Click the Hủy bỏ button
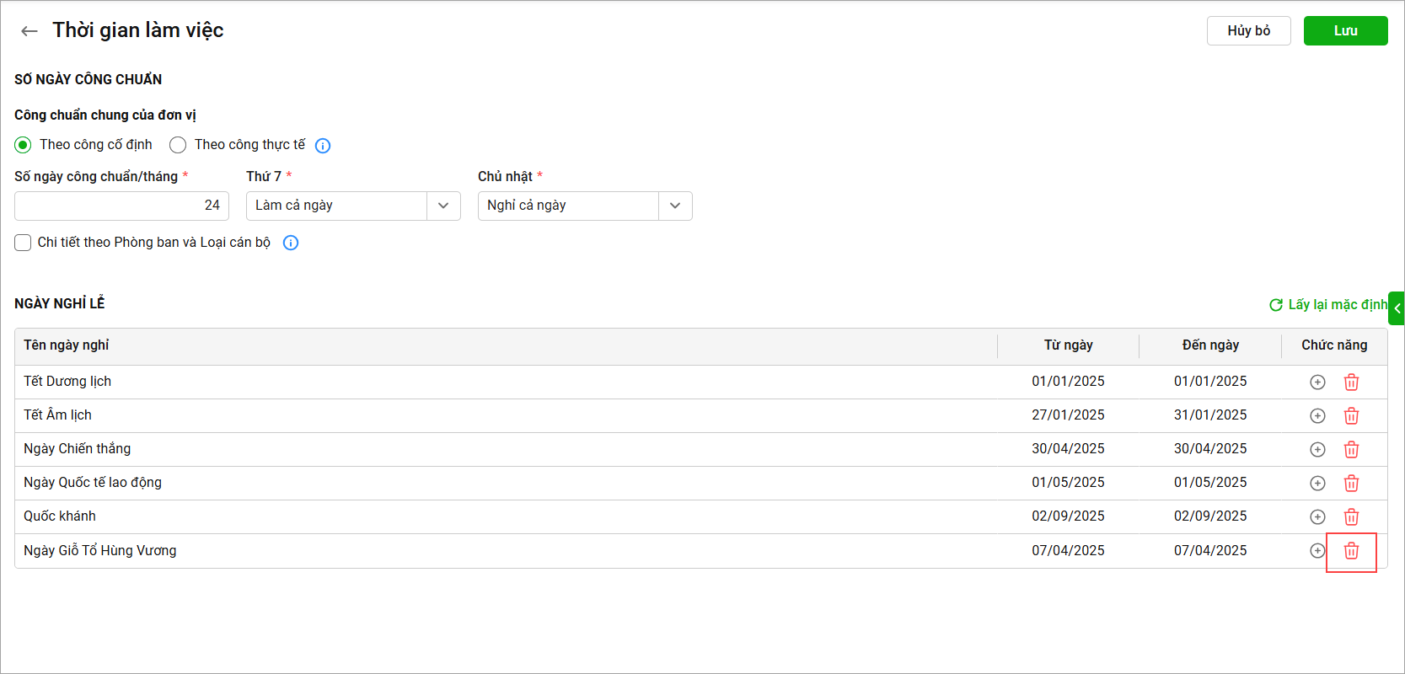The image size is (1405, 674). (x=1248, y=30)
